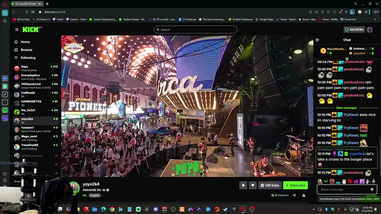Open Opera speed dial home icon

point(5,13)
